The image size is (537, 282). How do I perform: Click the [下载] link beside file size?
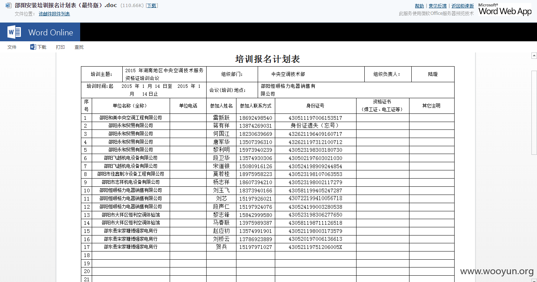151,6
